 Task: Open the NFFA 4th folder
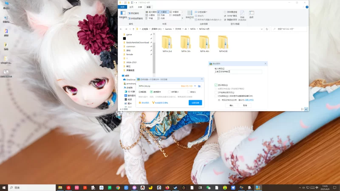[204, 43]
